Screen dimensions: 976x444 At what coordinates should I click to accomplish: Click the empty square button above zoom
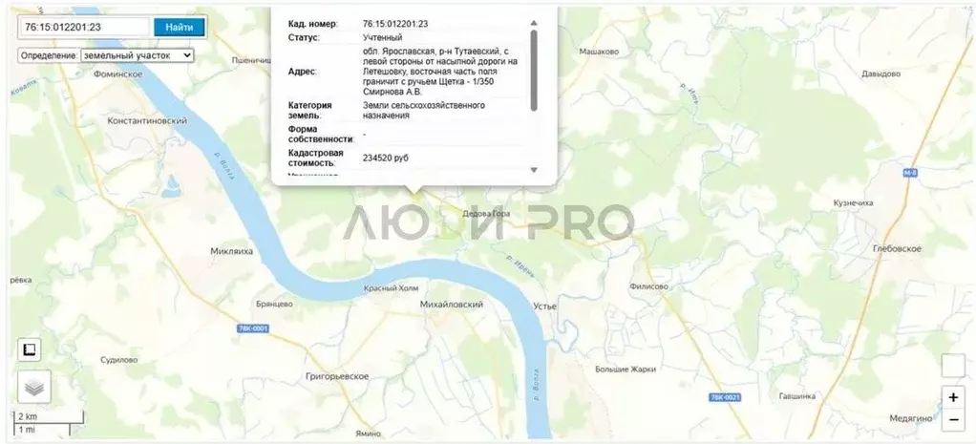953,366
